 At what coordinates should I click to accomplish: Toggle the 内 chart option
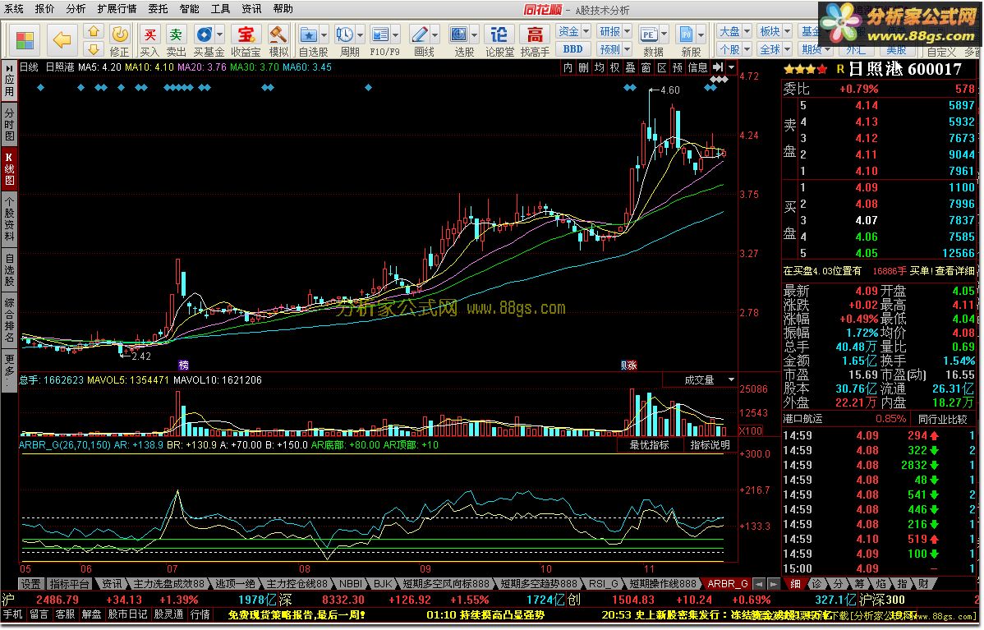coord(568,67)
